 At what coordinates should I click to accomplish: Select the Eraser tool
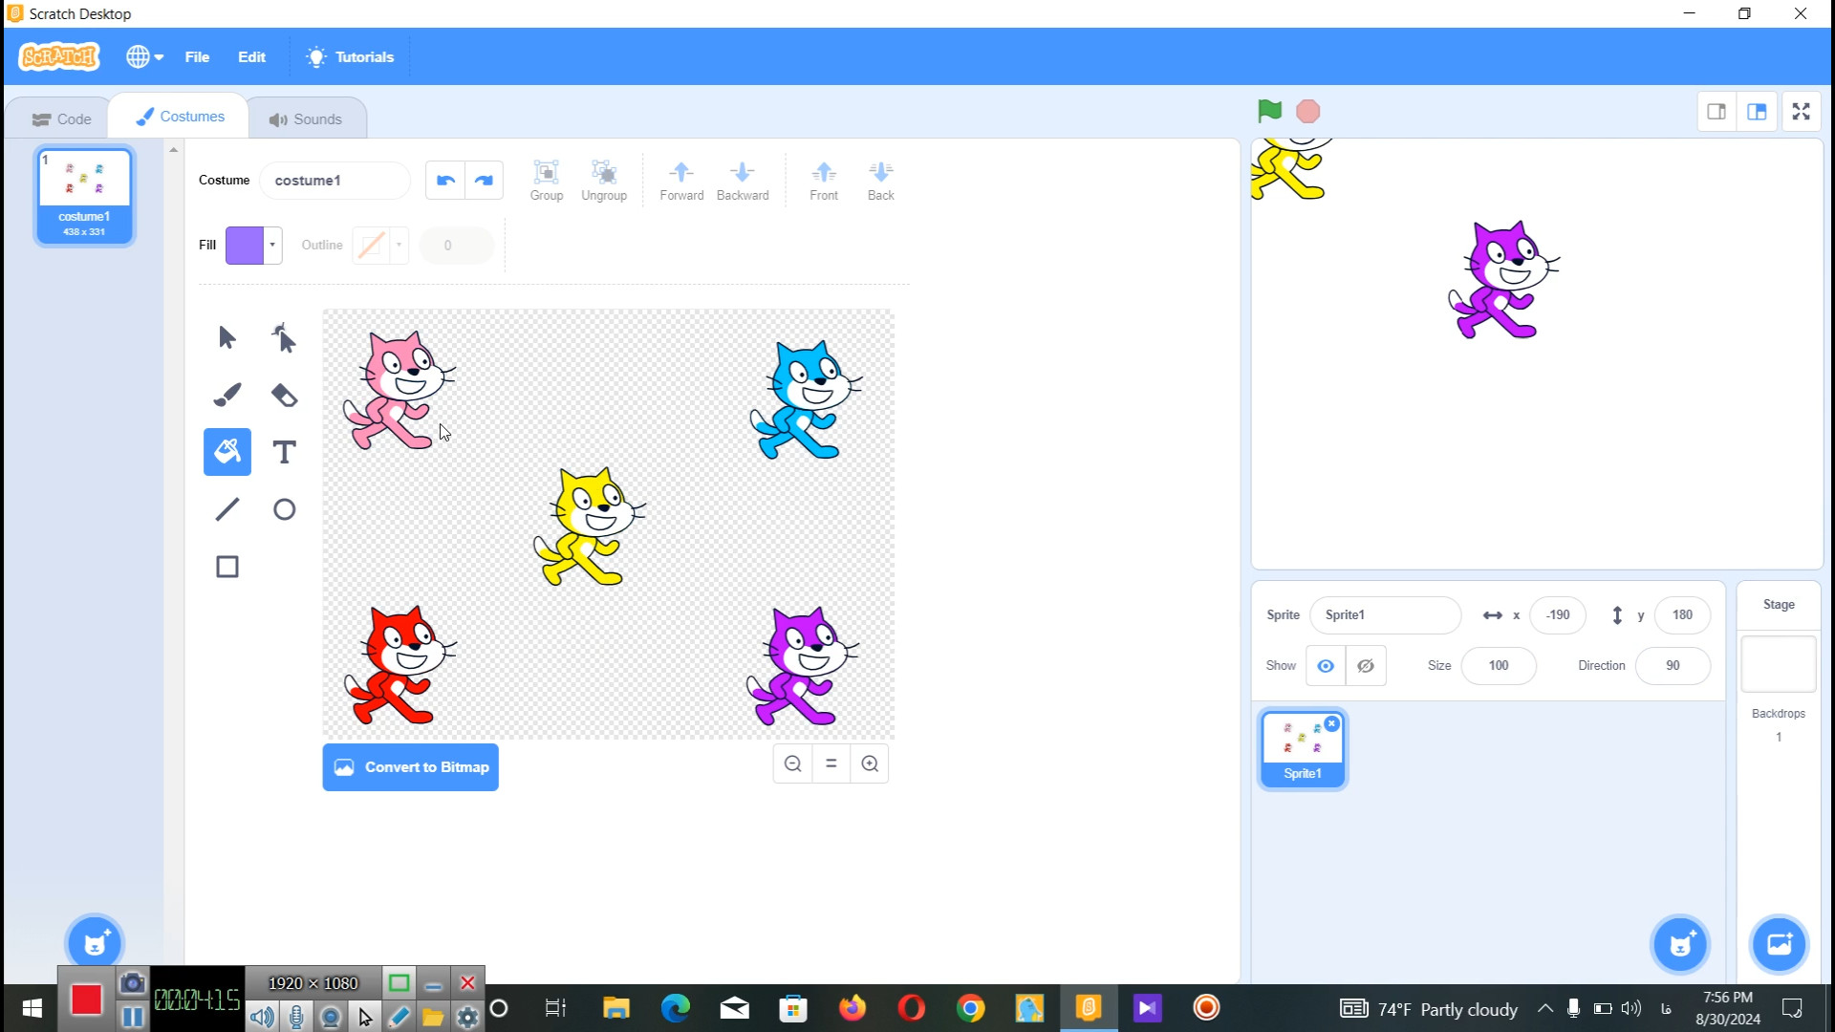pyautogui.click(x=284, y=395)
